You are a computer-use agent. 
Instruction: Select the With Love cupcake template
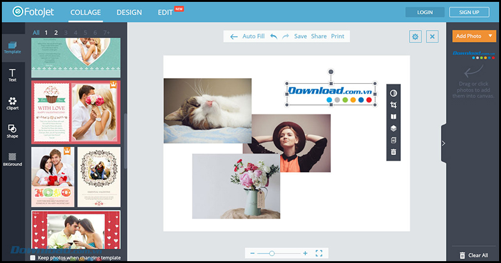point(76,112)
